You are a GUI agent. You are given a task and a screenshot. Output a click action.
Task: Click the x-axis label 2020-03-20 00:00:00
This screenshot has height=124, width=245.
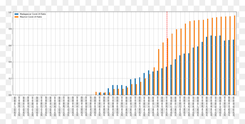click(28, 106)
